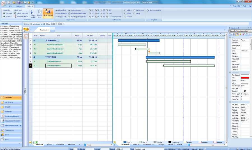This screenshot has height=150, width=252.
Task: Switch to the Koti ribbon tab
Action: (10, 6)
